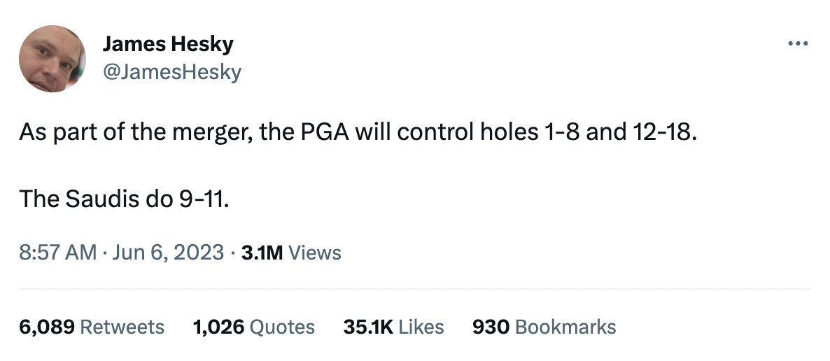Screen dimensions: 830x361
Task: Open the three-dot more options menu
Action: tap(798, 43)
